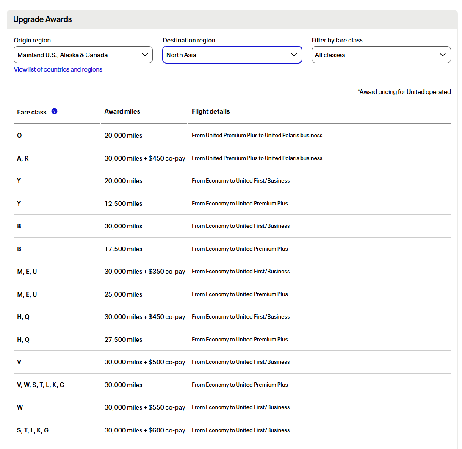Click the Fare class column header
This screenshot has height=449, width=462.
tap(32, 112)
